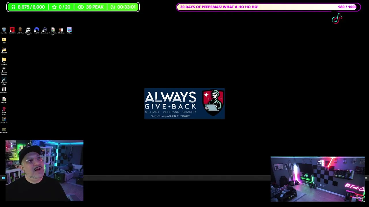The height and width of the screenshot is (207, 369).
Task: Open the TTR TRACKING folder
Action: click(4, 61)
